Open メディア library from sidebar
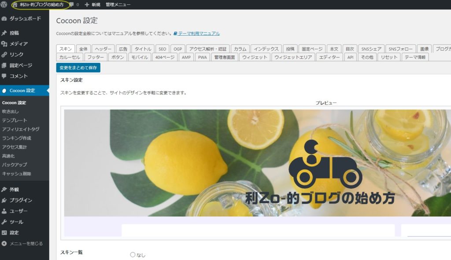Image resolution: width=451 pixels, height=260 pixels. pyautogui.click(x=18, y=44)
